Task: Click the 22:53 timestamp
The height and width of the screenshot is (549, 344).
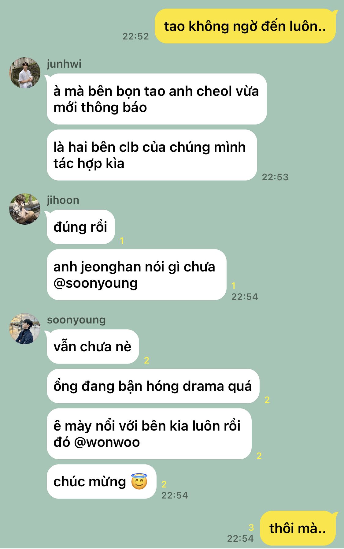Action: (x=275, y=177)
